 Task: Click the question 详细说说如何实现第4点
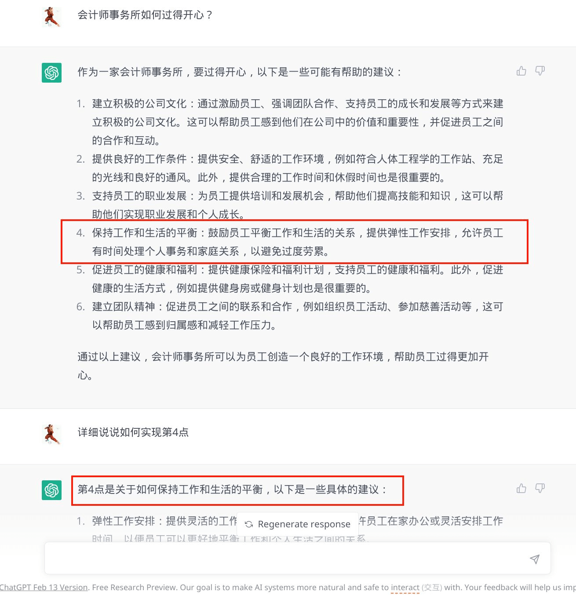(133, 432)
